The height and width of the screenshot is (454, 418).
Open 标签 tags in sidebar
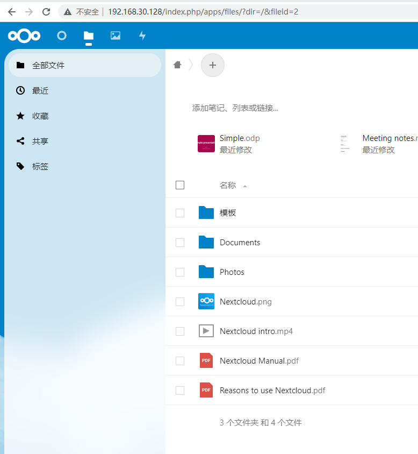85,167
